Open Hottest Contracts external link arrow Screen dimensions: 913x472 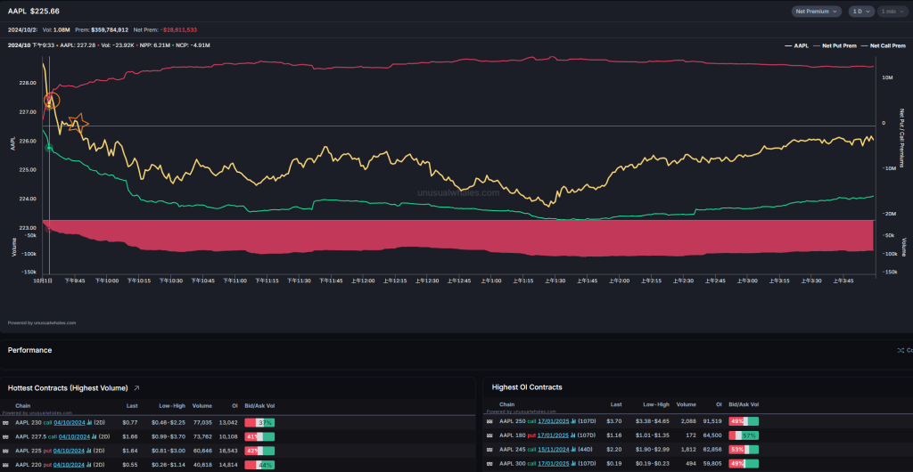coord(136,388)
